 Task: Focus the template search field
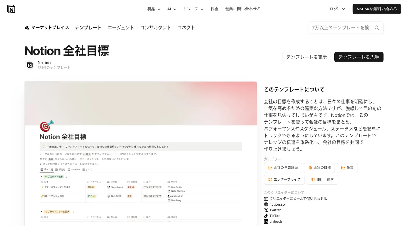pyautogui.click(x=346, y=28)
